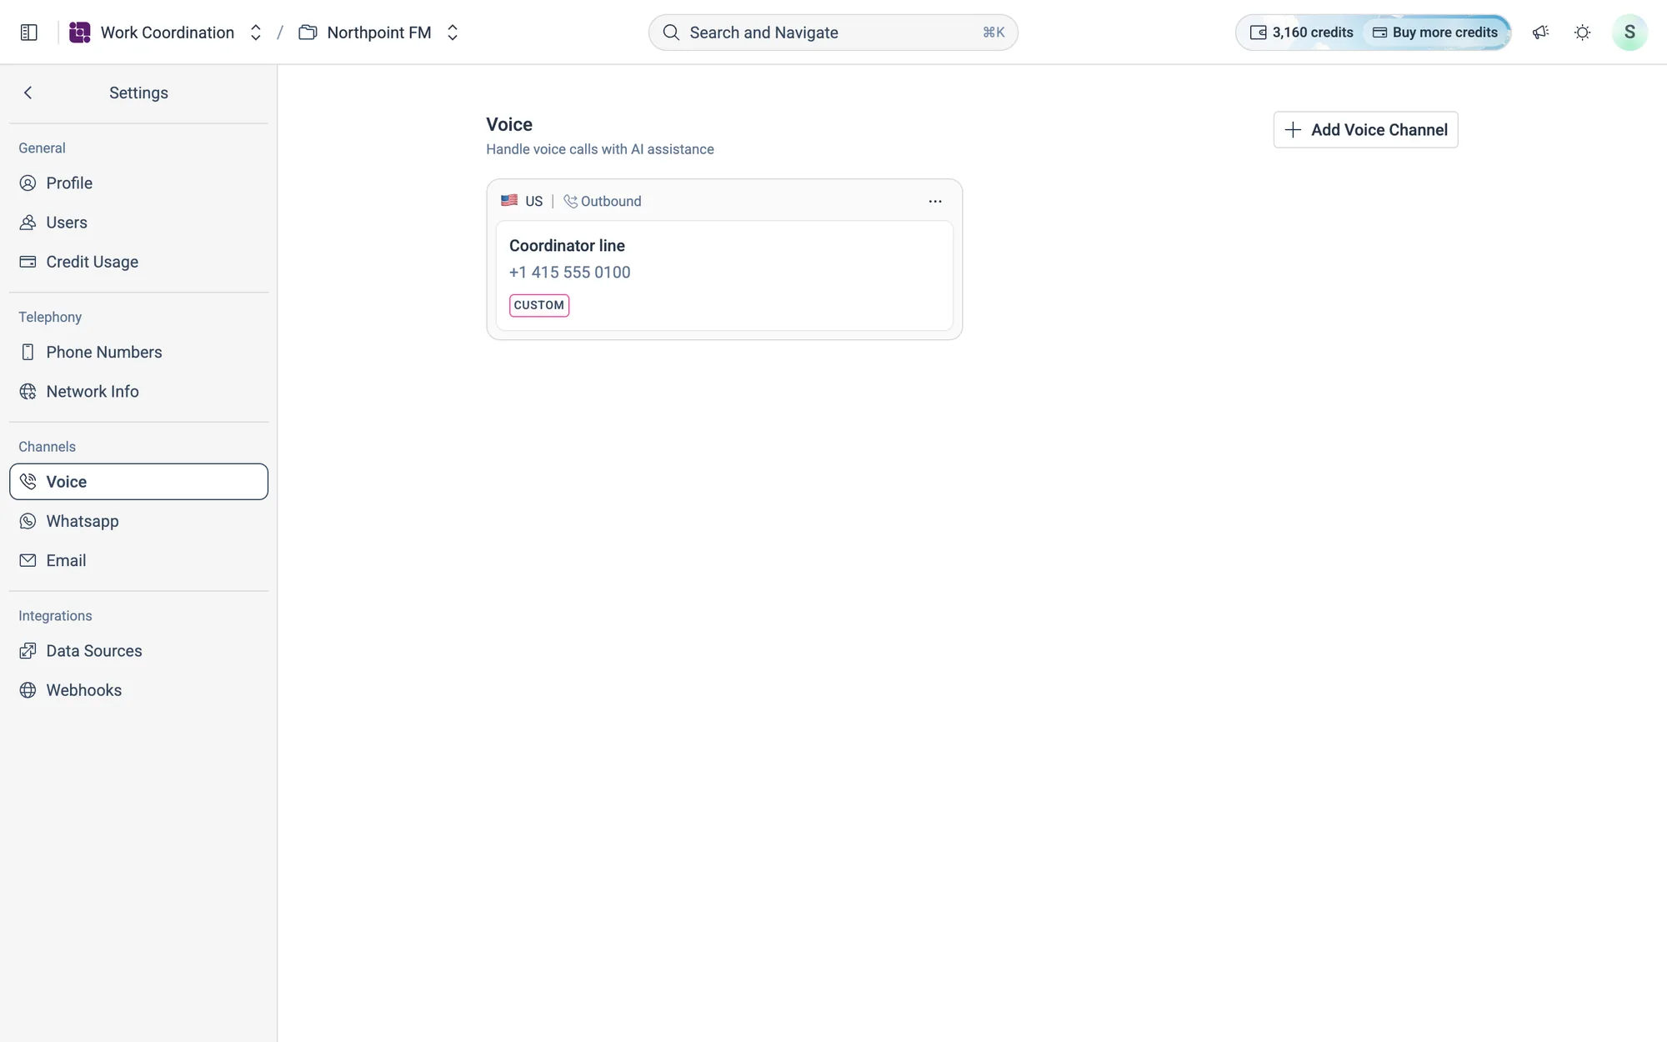
Task: Open Network Info page
Action: 139,392
